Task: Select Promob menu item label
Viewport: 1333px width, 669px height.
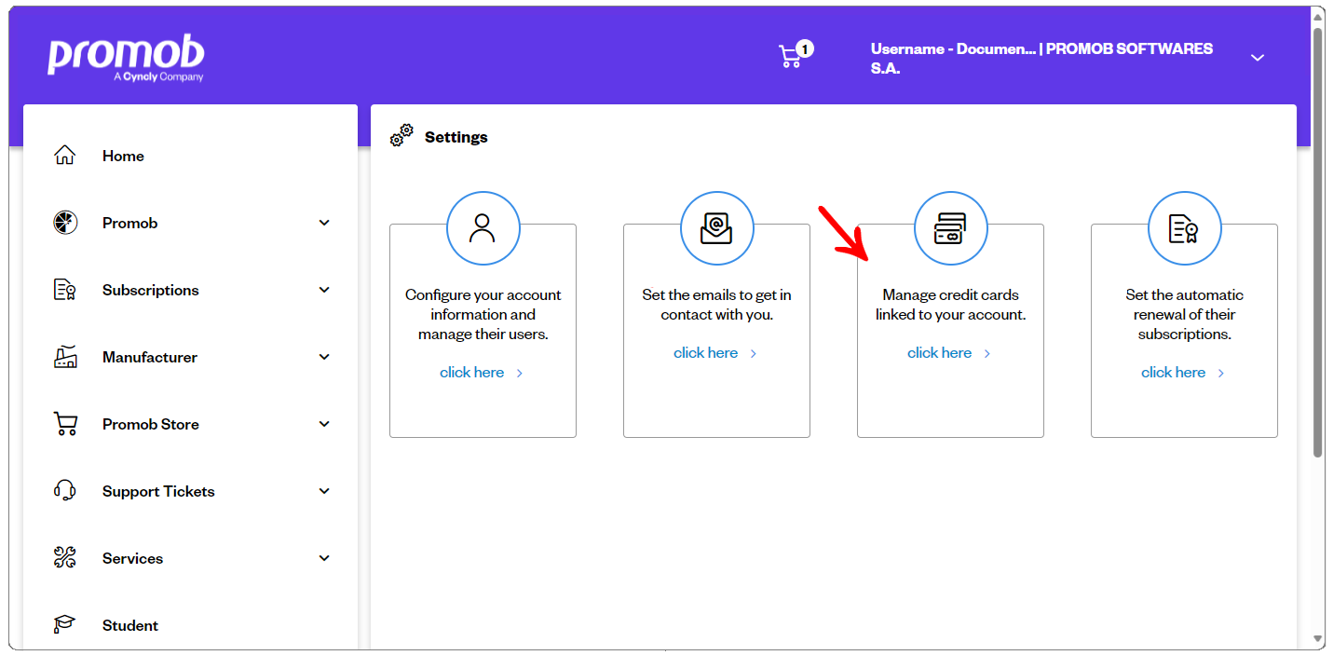Action: [x=129, y=223]
